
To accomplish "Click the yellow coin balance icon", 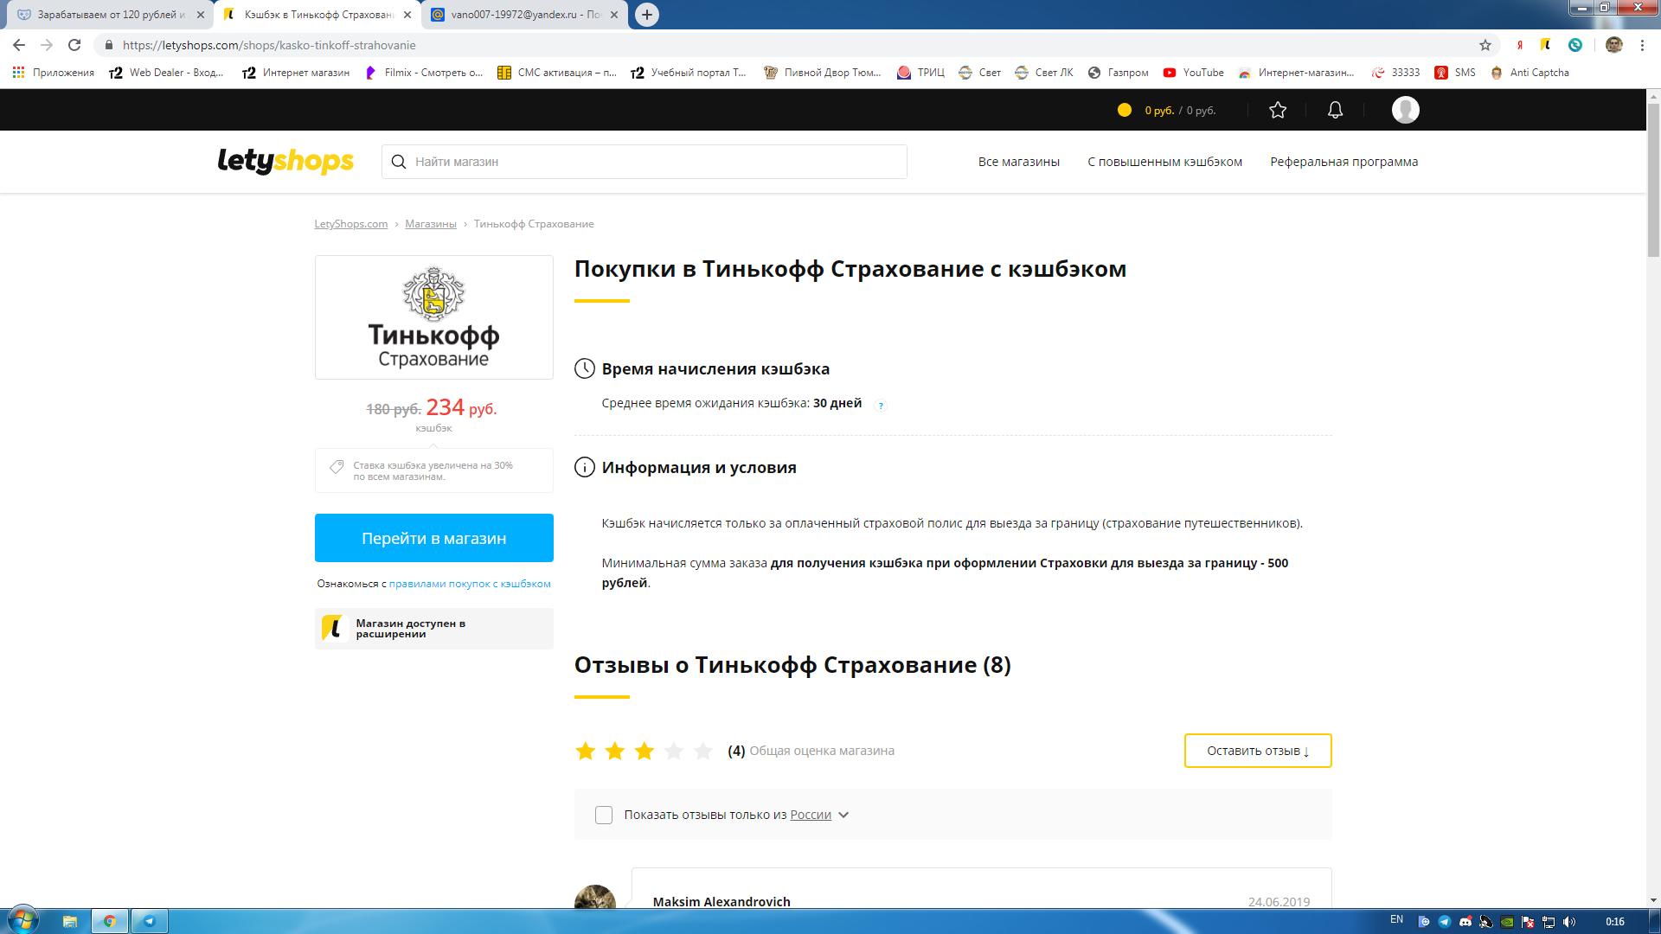I will click(x=1125, y=110).
